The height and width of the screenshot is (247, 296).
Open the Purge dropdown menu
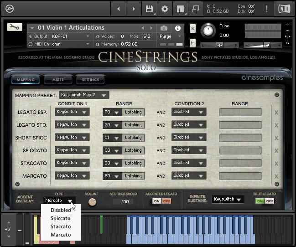[x=170, y=36]
